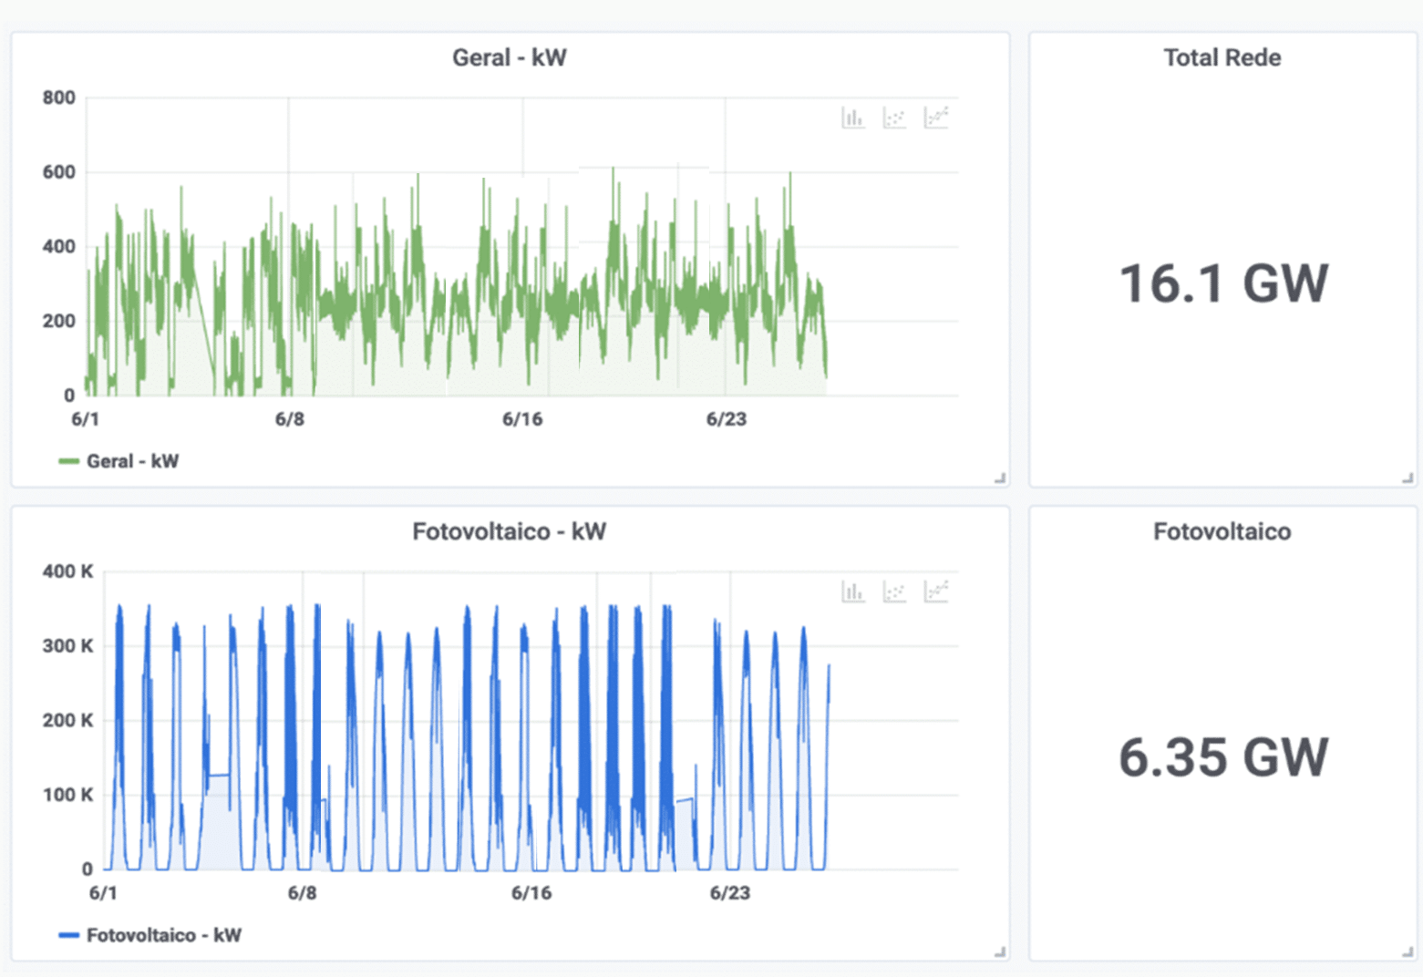1423x977 pixels.
Task: Click the green Geral legend color swatch
Action: pos(68,461)
